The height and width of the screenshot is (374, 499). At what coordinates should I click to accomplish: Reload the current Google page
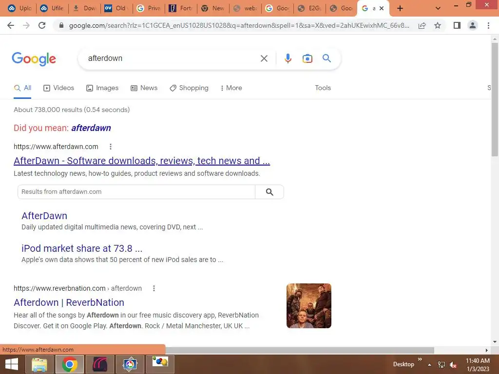pos(42,25)
